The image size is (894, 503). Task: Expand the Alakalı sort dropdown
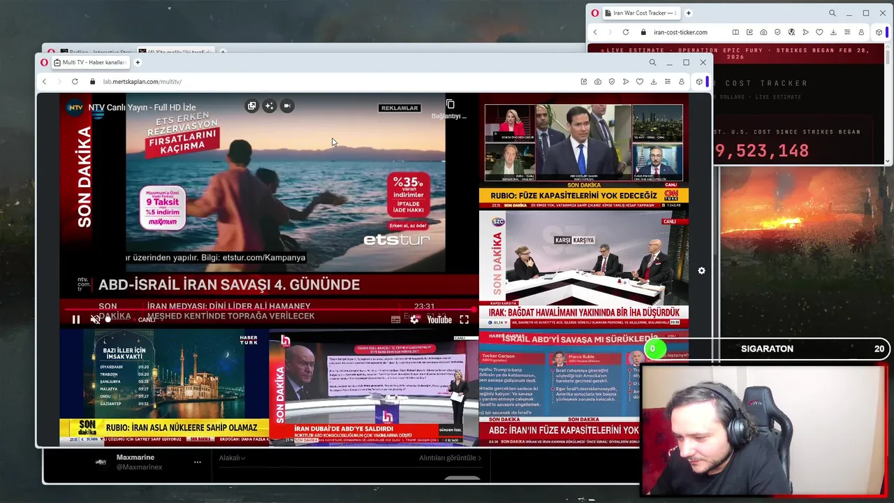(x=232, y=458)
